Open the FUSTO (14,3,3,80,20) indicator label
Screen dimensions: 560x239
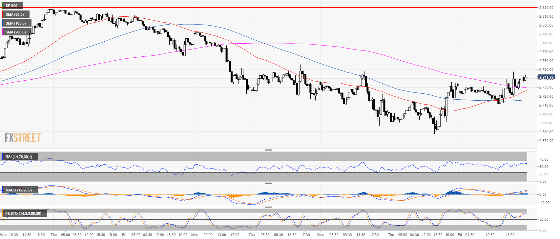(x=23, y=213)
